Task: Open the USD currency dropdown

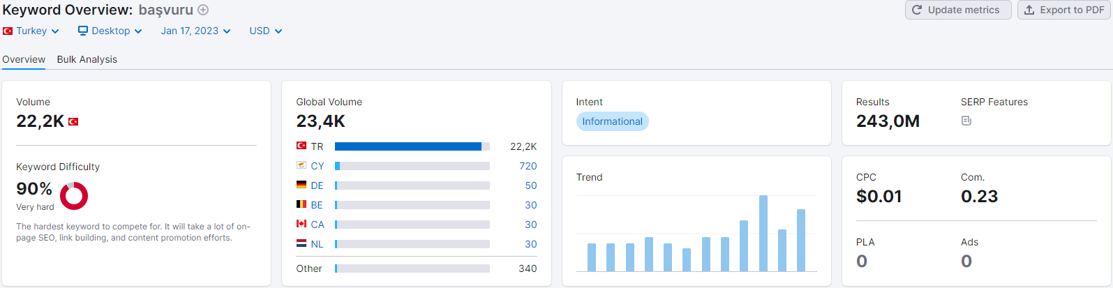Action: pyautogui.click(x=266, y=31)
